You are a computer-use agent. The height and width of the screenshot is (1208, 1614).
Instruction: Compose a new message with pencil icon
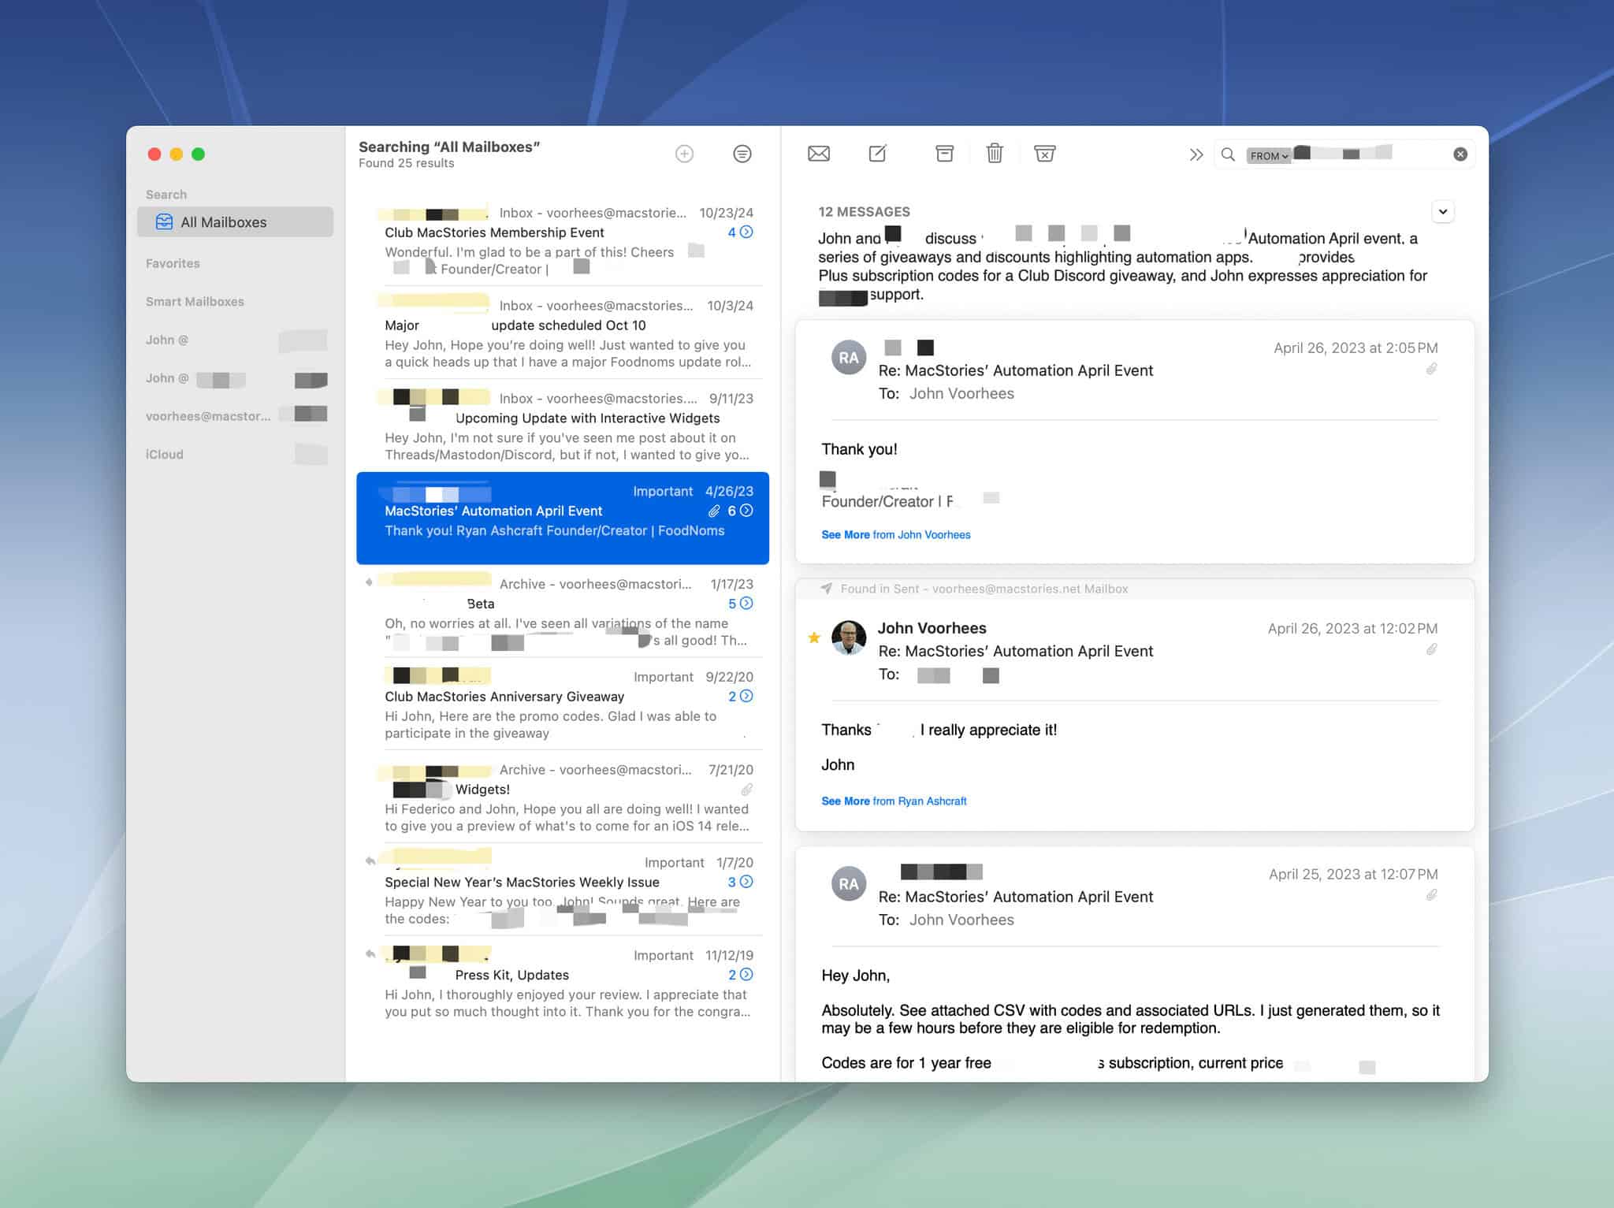[x=878, y=153]
